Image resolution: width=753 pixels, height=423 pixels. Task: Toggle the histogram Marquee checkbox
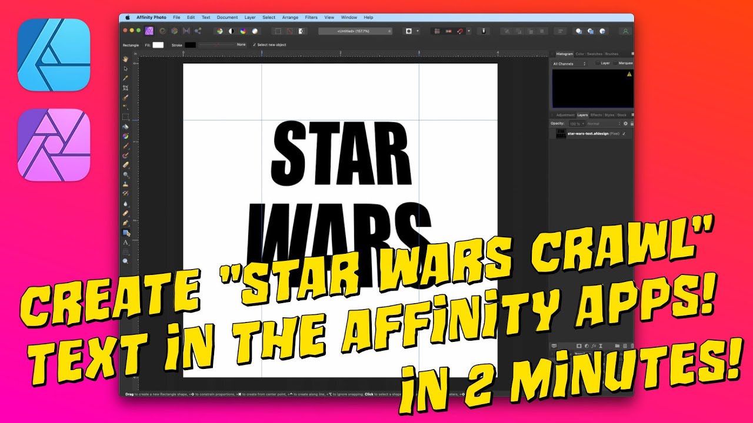pos(616,63)
